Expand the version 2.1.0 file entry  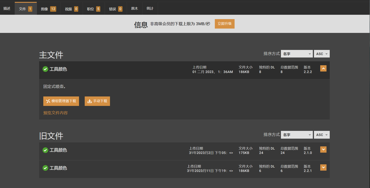click(323, 149)
